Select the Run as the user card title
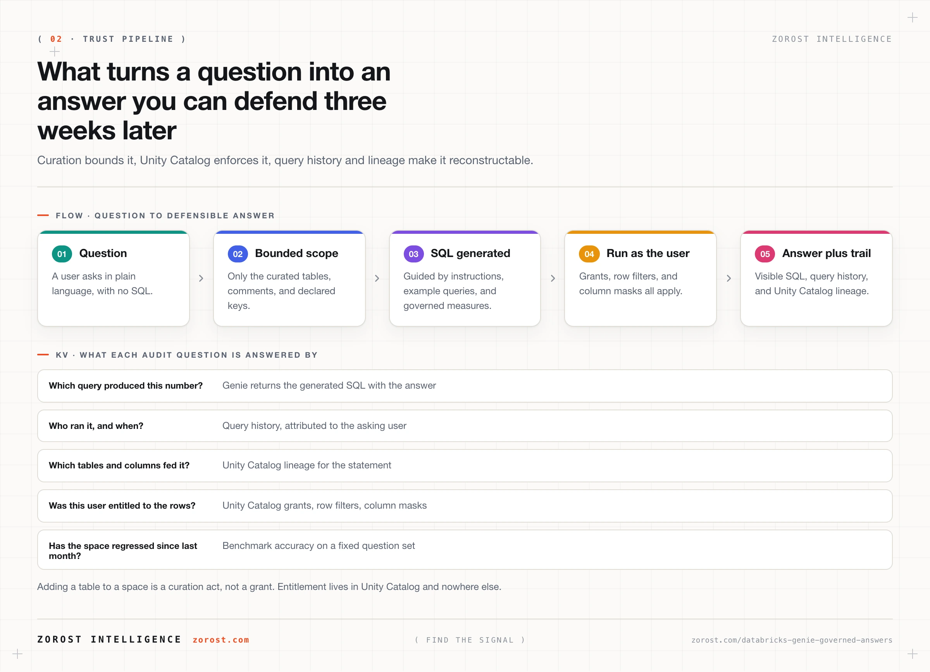This screenshot has height=672, width=930. 648,254
